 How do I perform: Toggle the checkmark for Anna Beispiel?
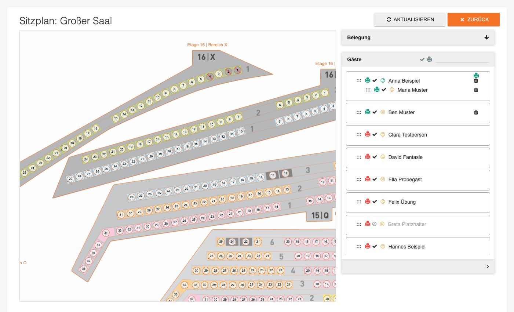[375, 81]
